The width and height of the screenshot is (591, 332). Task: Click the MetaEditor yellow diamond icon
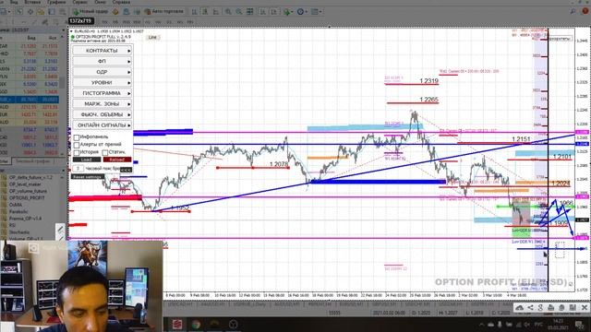coord(115,12)
